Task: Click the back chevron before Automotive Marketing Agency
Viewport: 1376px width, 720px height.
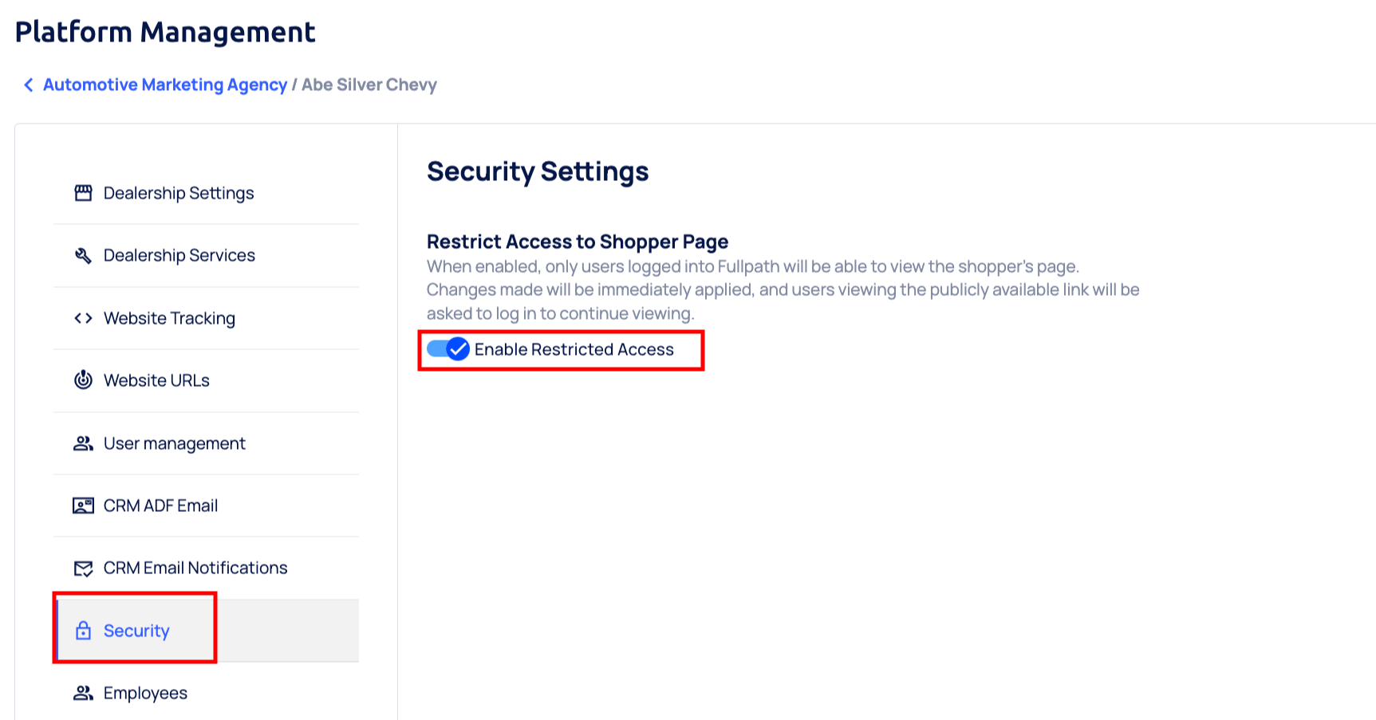Action: click(x=28, y=85)
